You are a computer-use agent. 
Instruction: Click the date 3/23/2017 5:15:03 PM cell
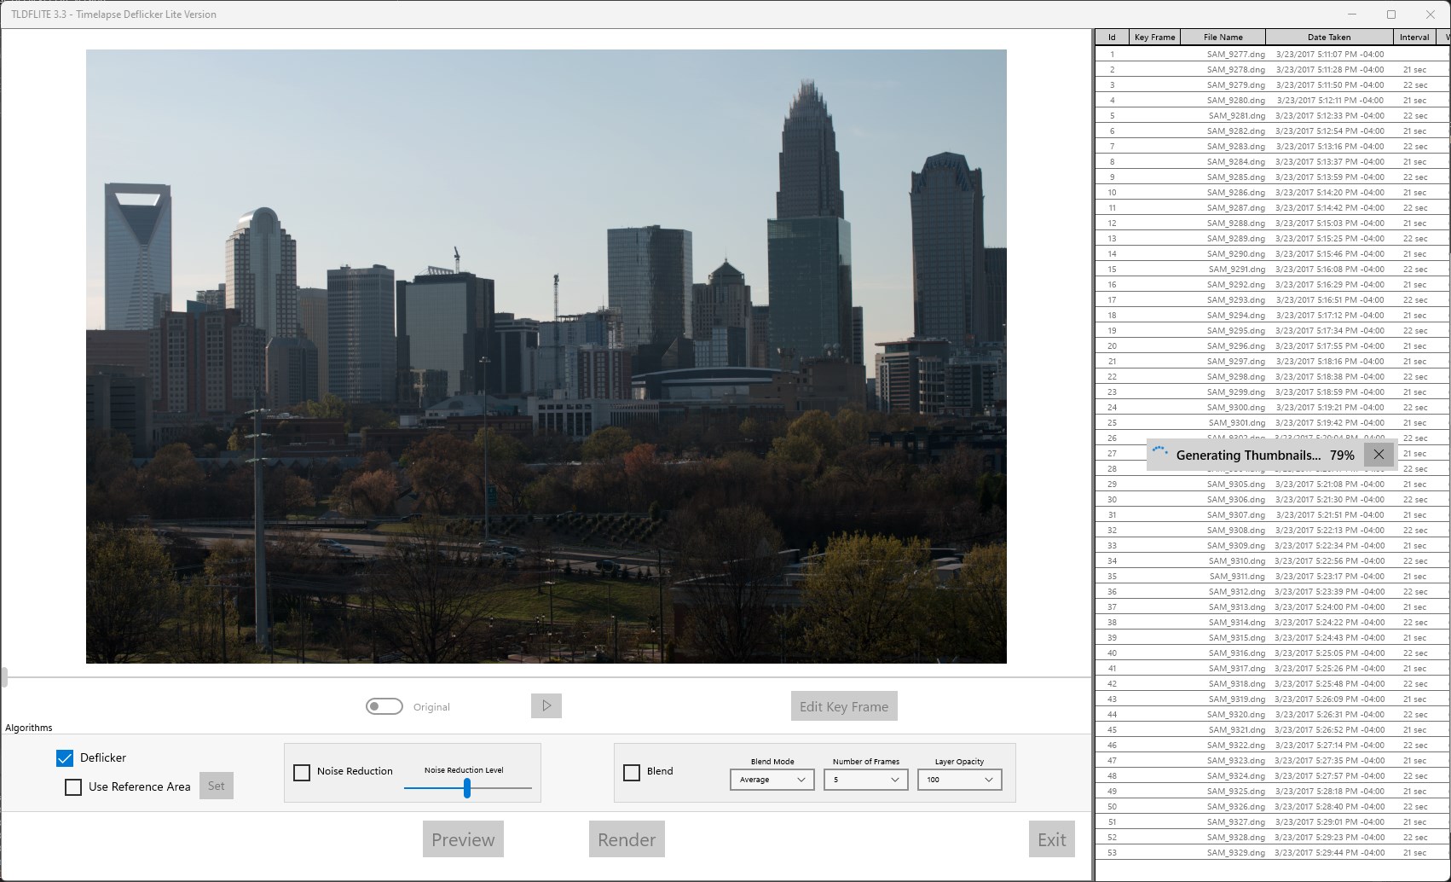(1330, 223)
